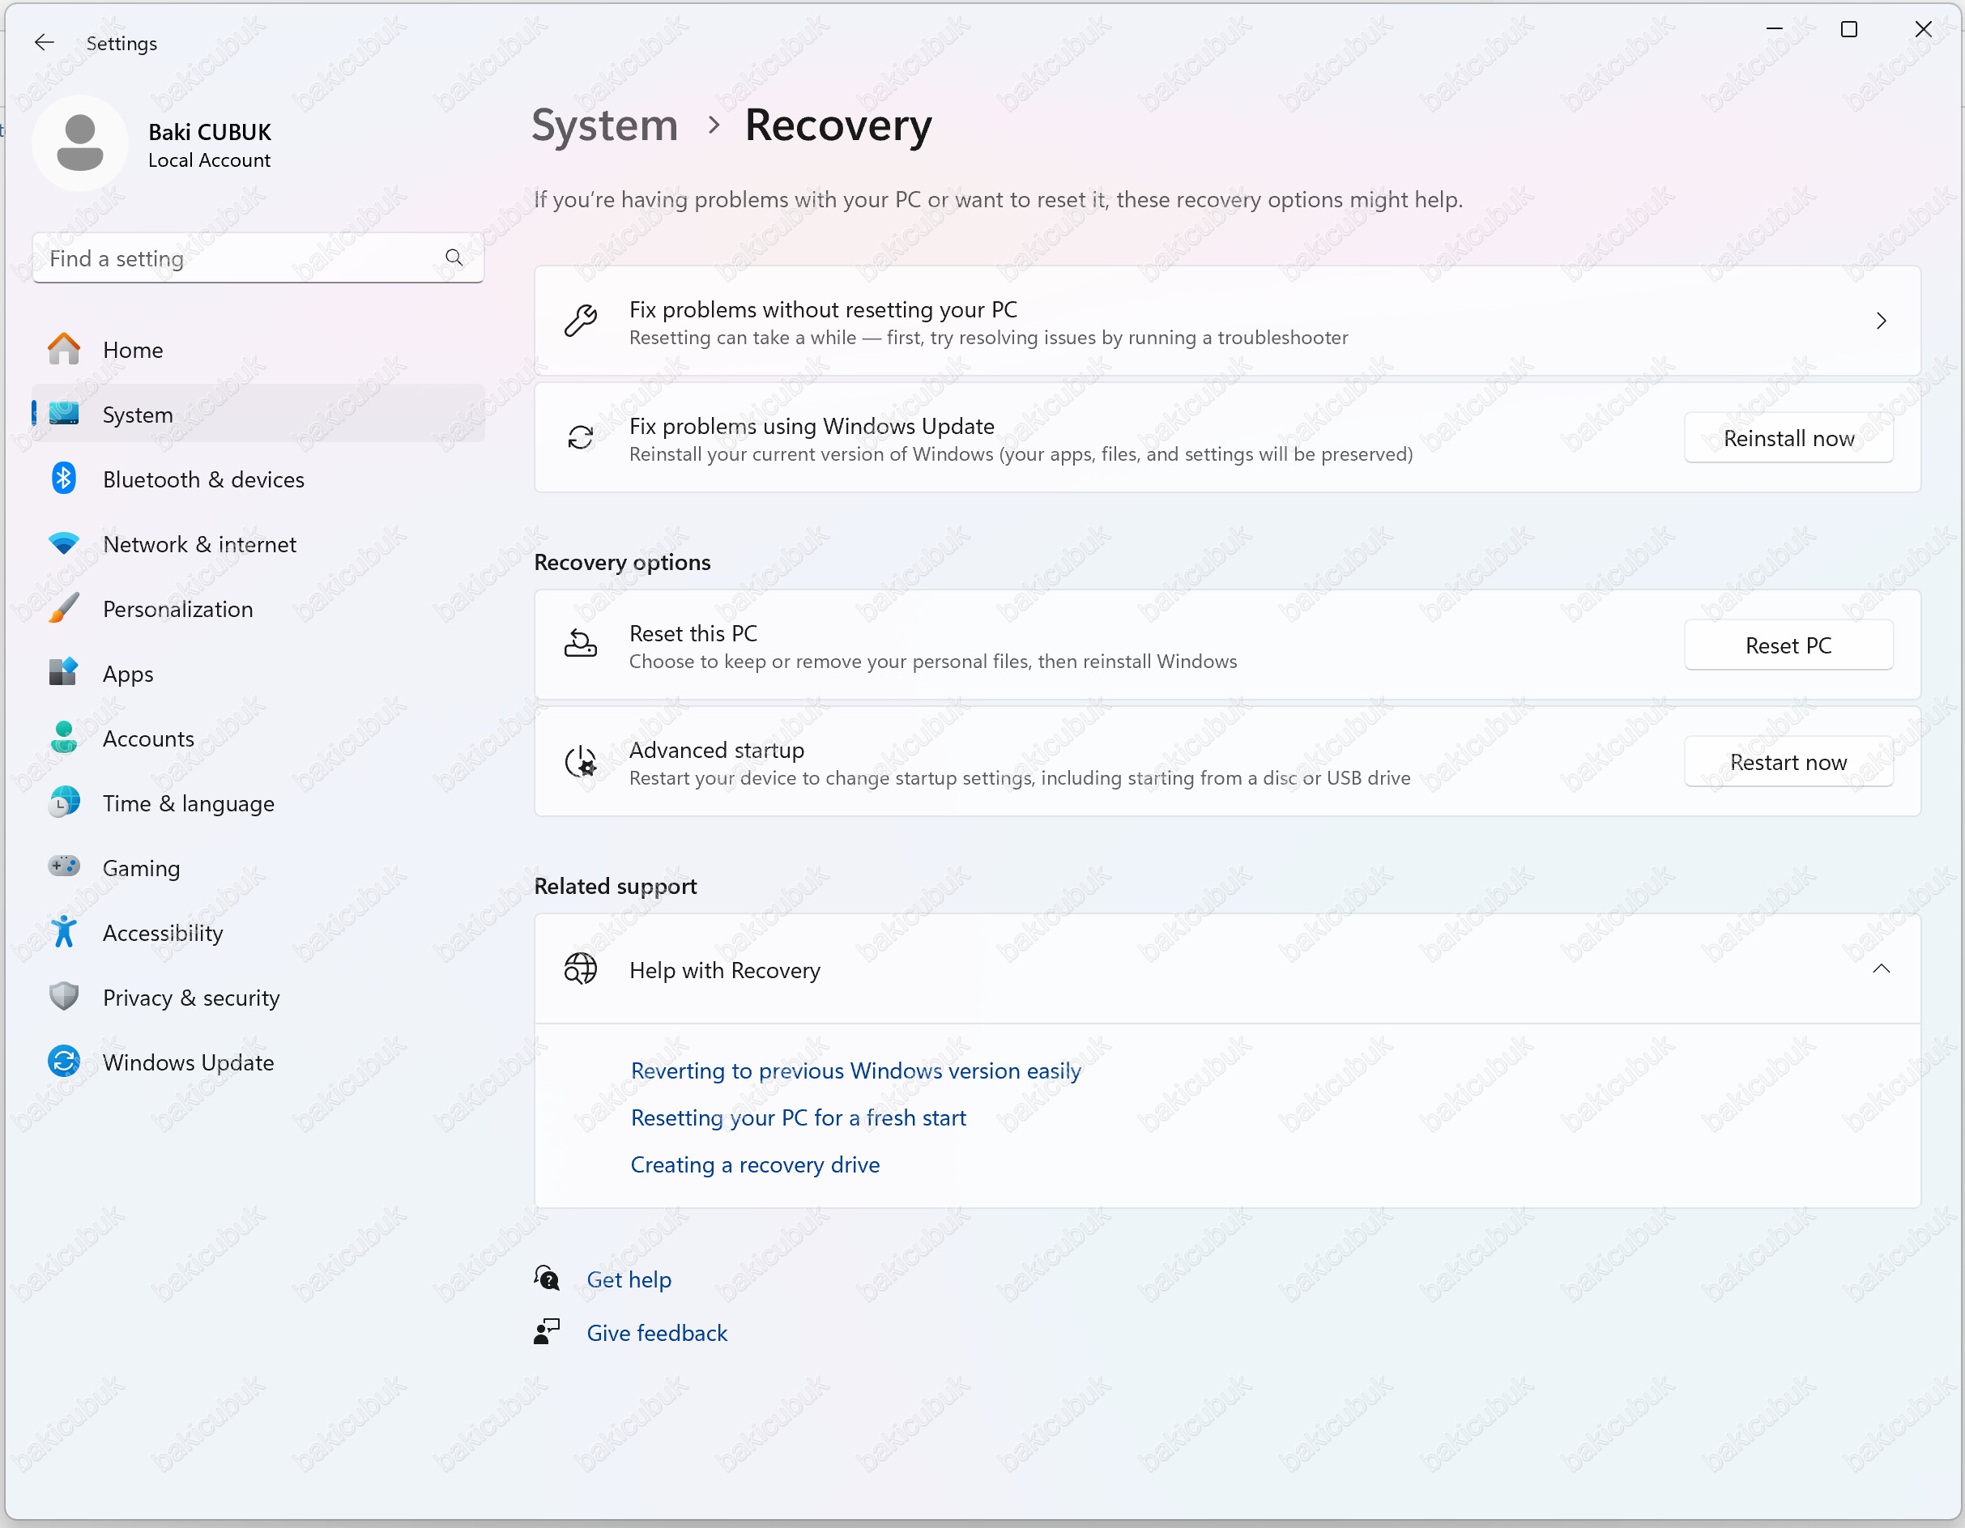Click the Apps icon
The height and width of the screenshot is (1528, 1965).
pyautogui.click(x=64, y=673)
